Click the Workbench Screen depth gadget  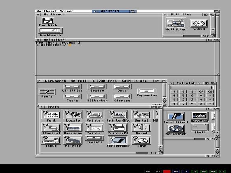(217, 11)
